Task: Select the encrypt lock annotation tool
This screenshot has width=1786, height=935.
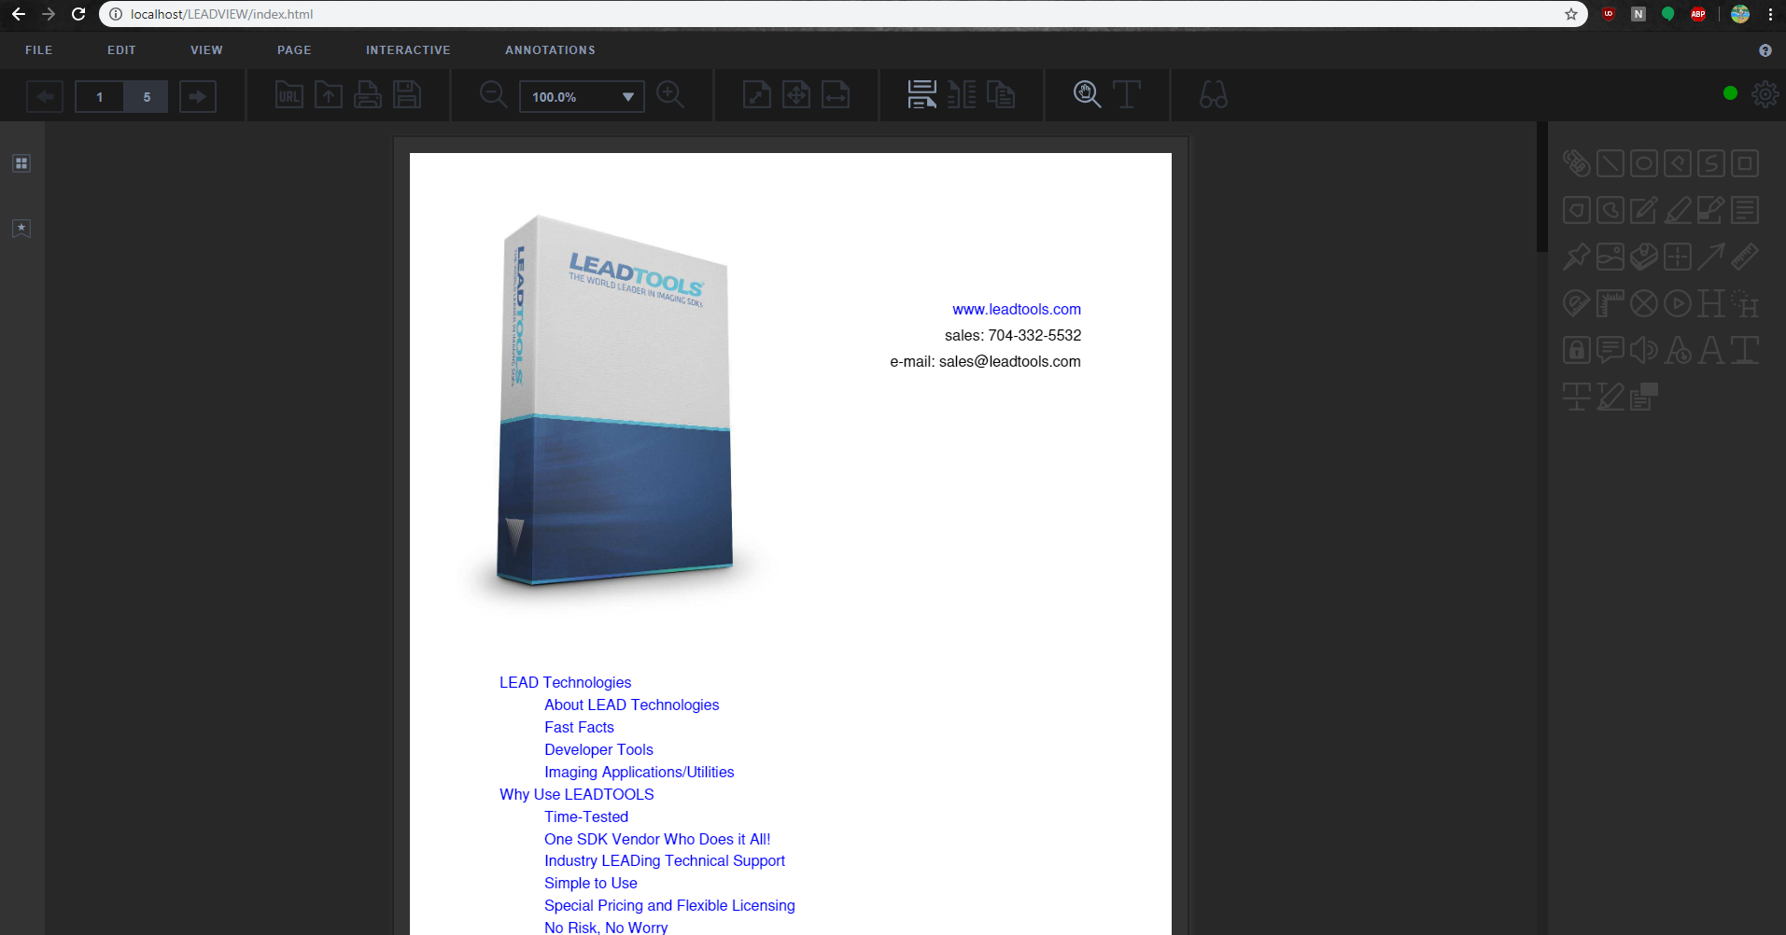Action: [x=1577, y=350]
